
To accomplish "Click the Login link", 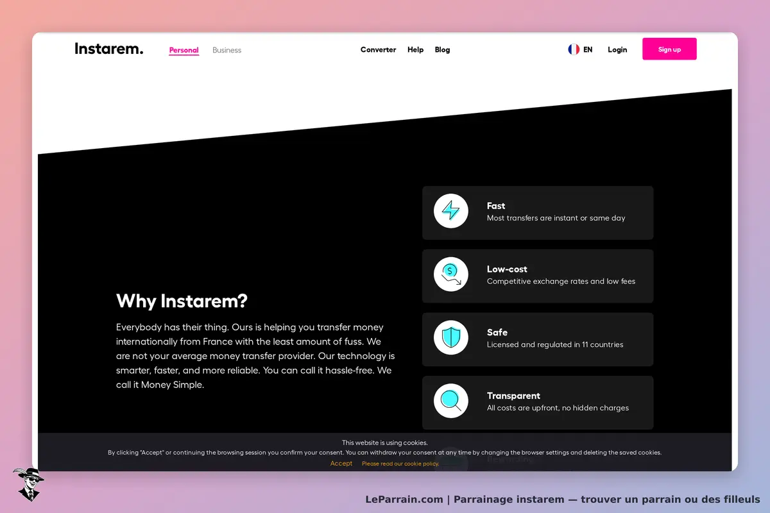I will [617, 49].
